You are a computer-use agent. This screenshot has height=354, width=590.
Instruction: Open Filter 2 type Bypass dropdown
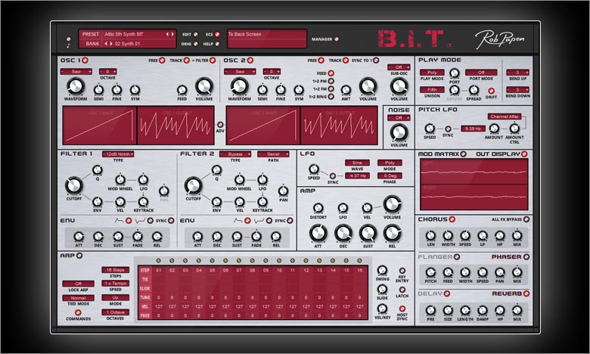coord(235,154)
